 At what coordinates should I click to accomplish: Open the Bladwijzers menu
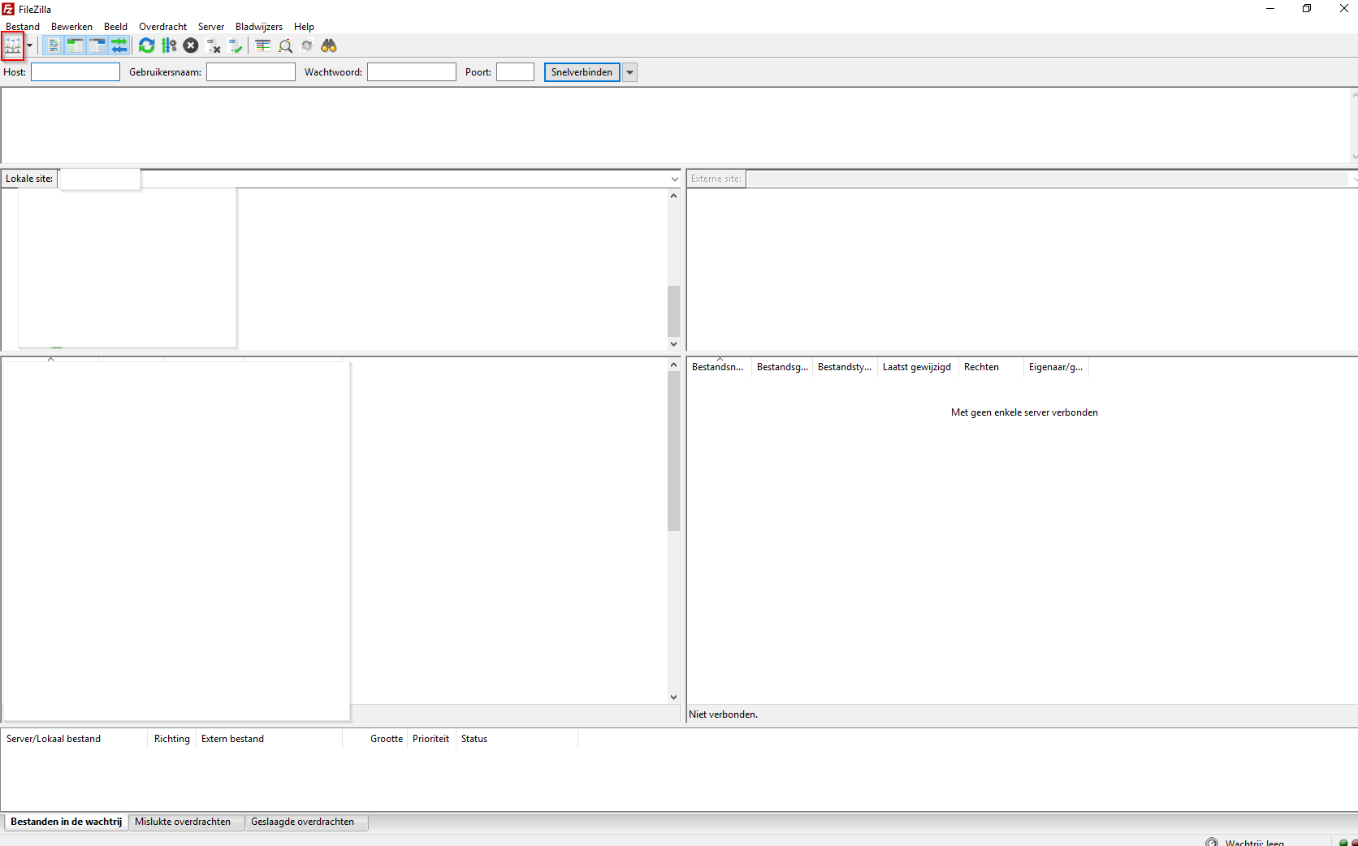pyautogui.click(x=259, y=27)
